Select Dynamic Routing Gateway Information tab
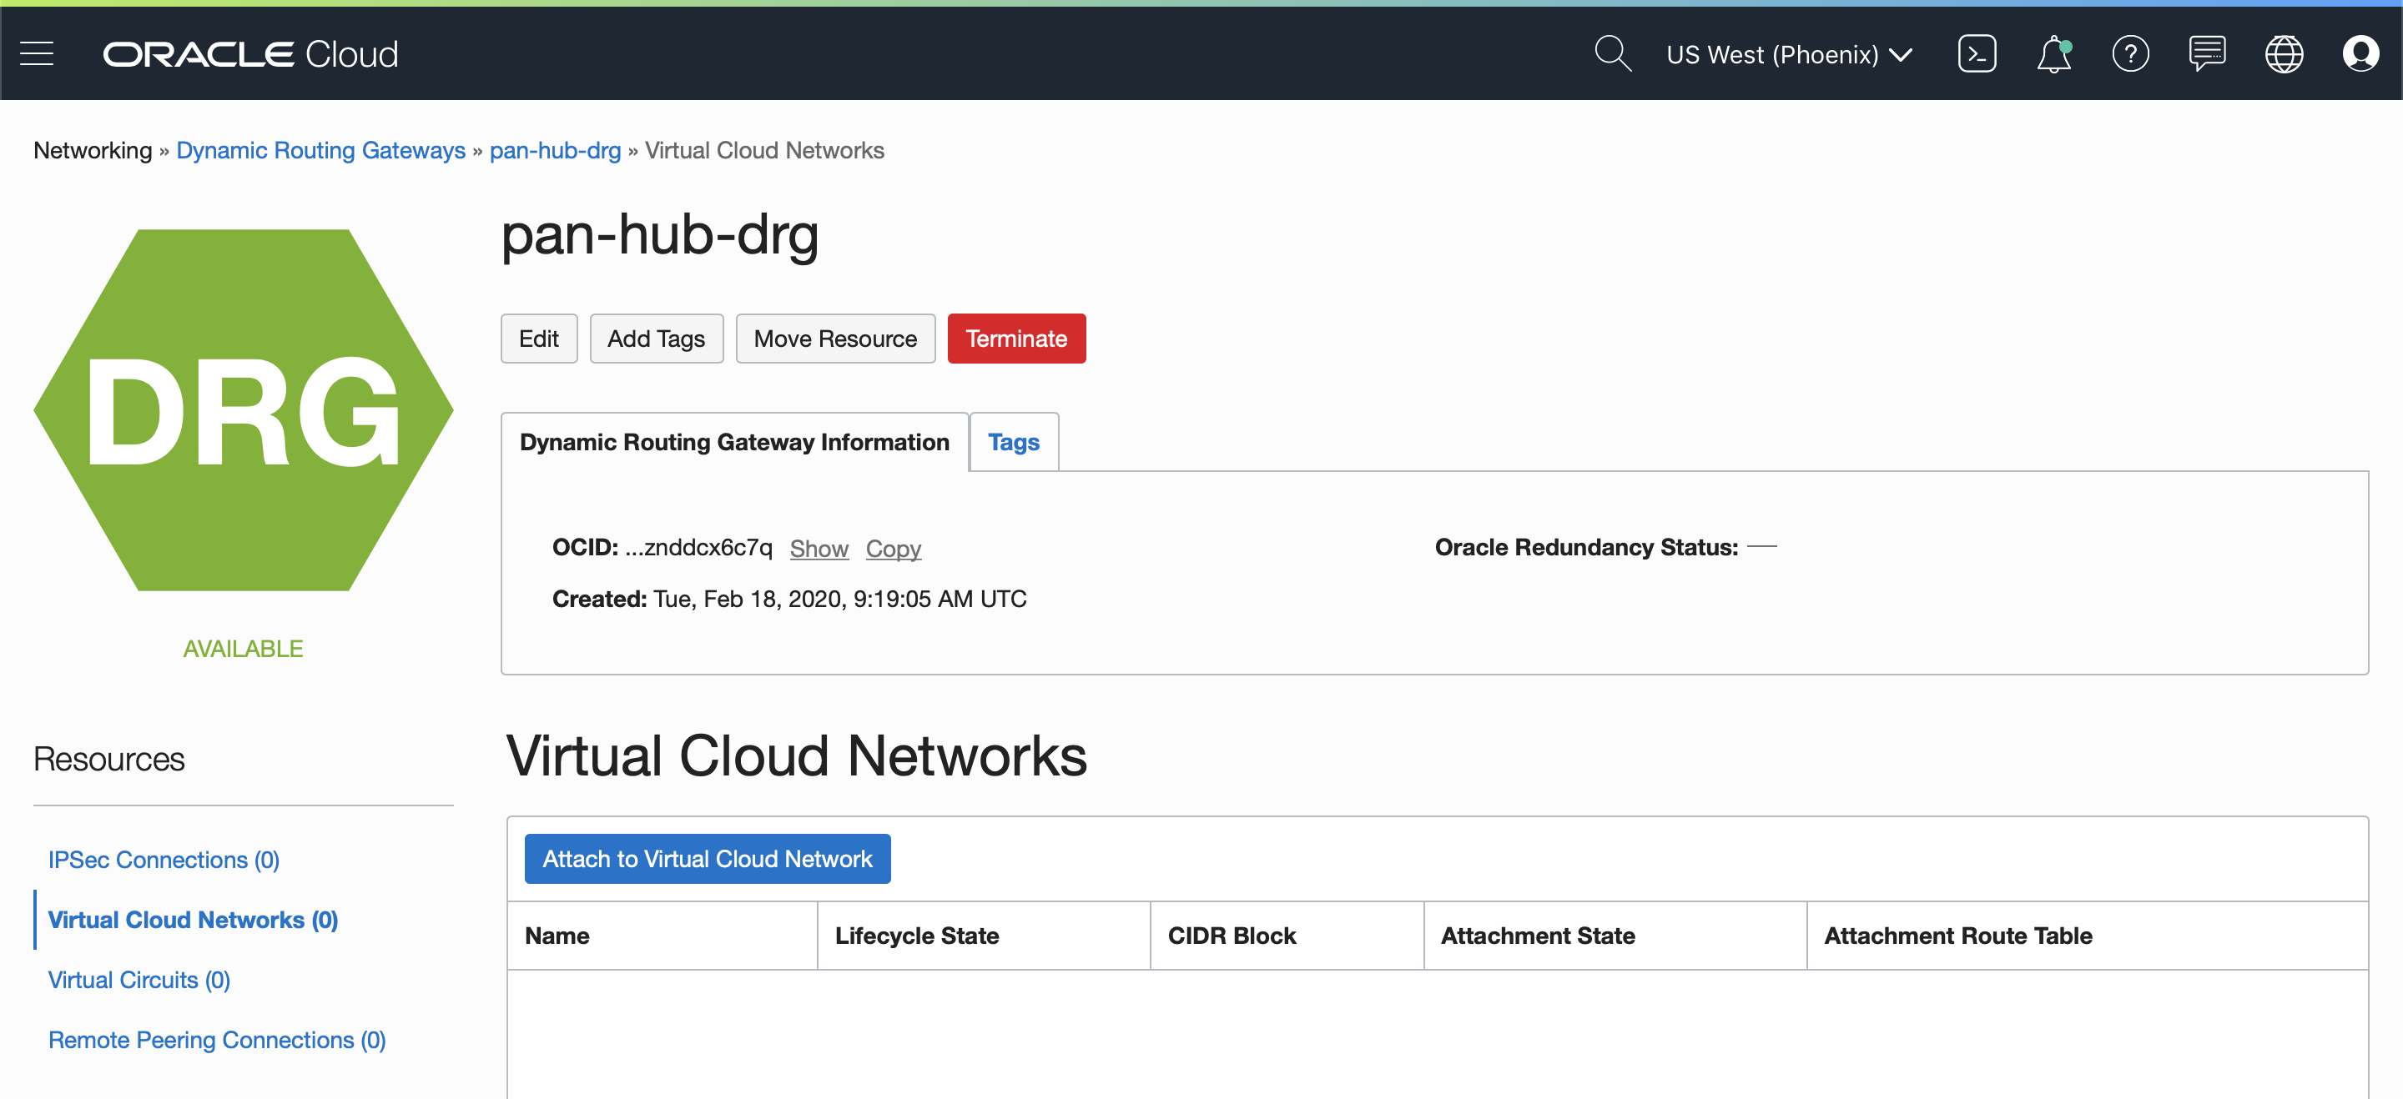 coord(734,442)
